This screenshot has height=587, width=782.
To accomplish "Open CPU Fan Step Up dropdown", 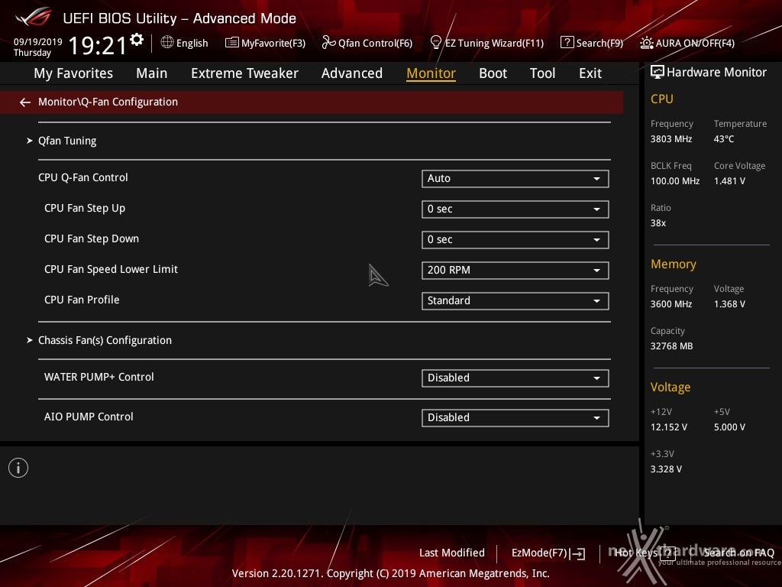I will point(515,209).
